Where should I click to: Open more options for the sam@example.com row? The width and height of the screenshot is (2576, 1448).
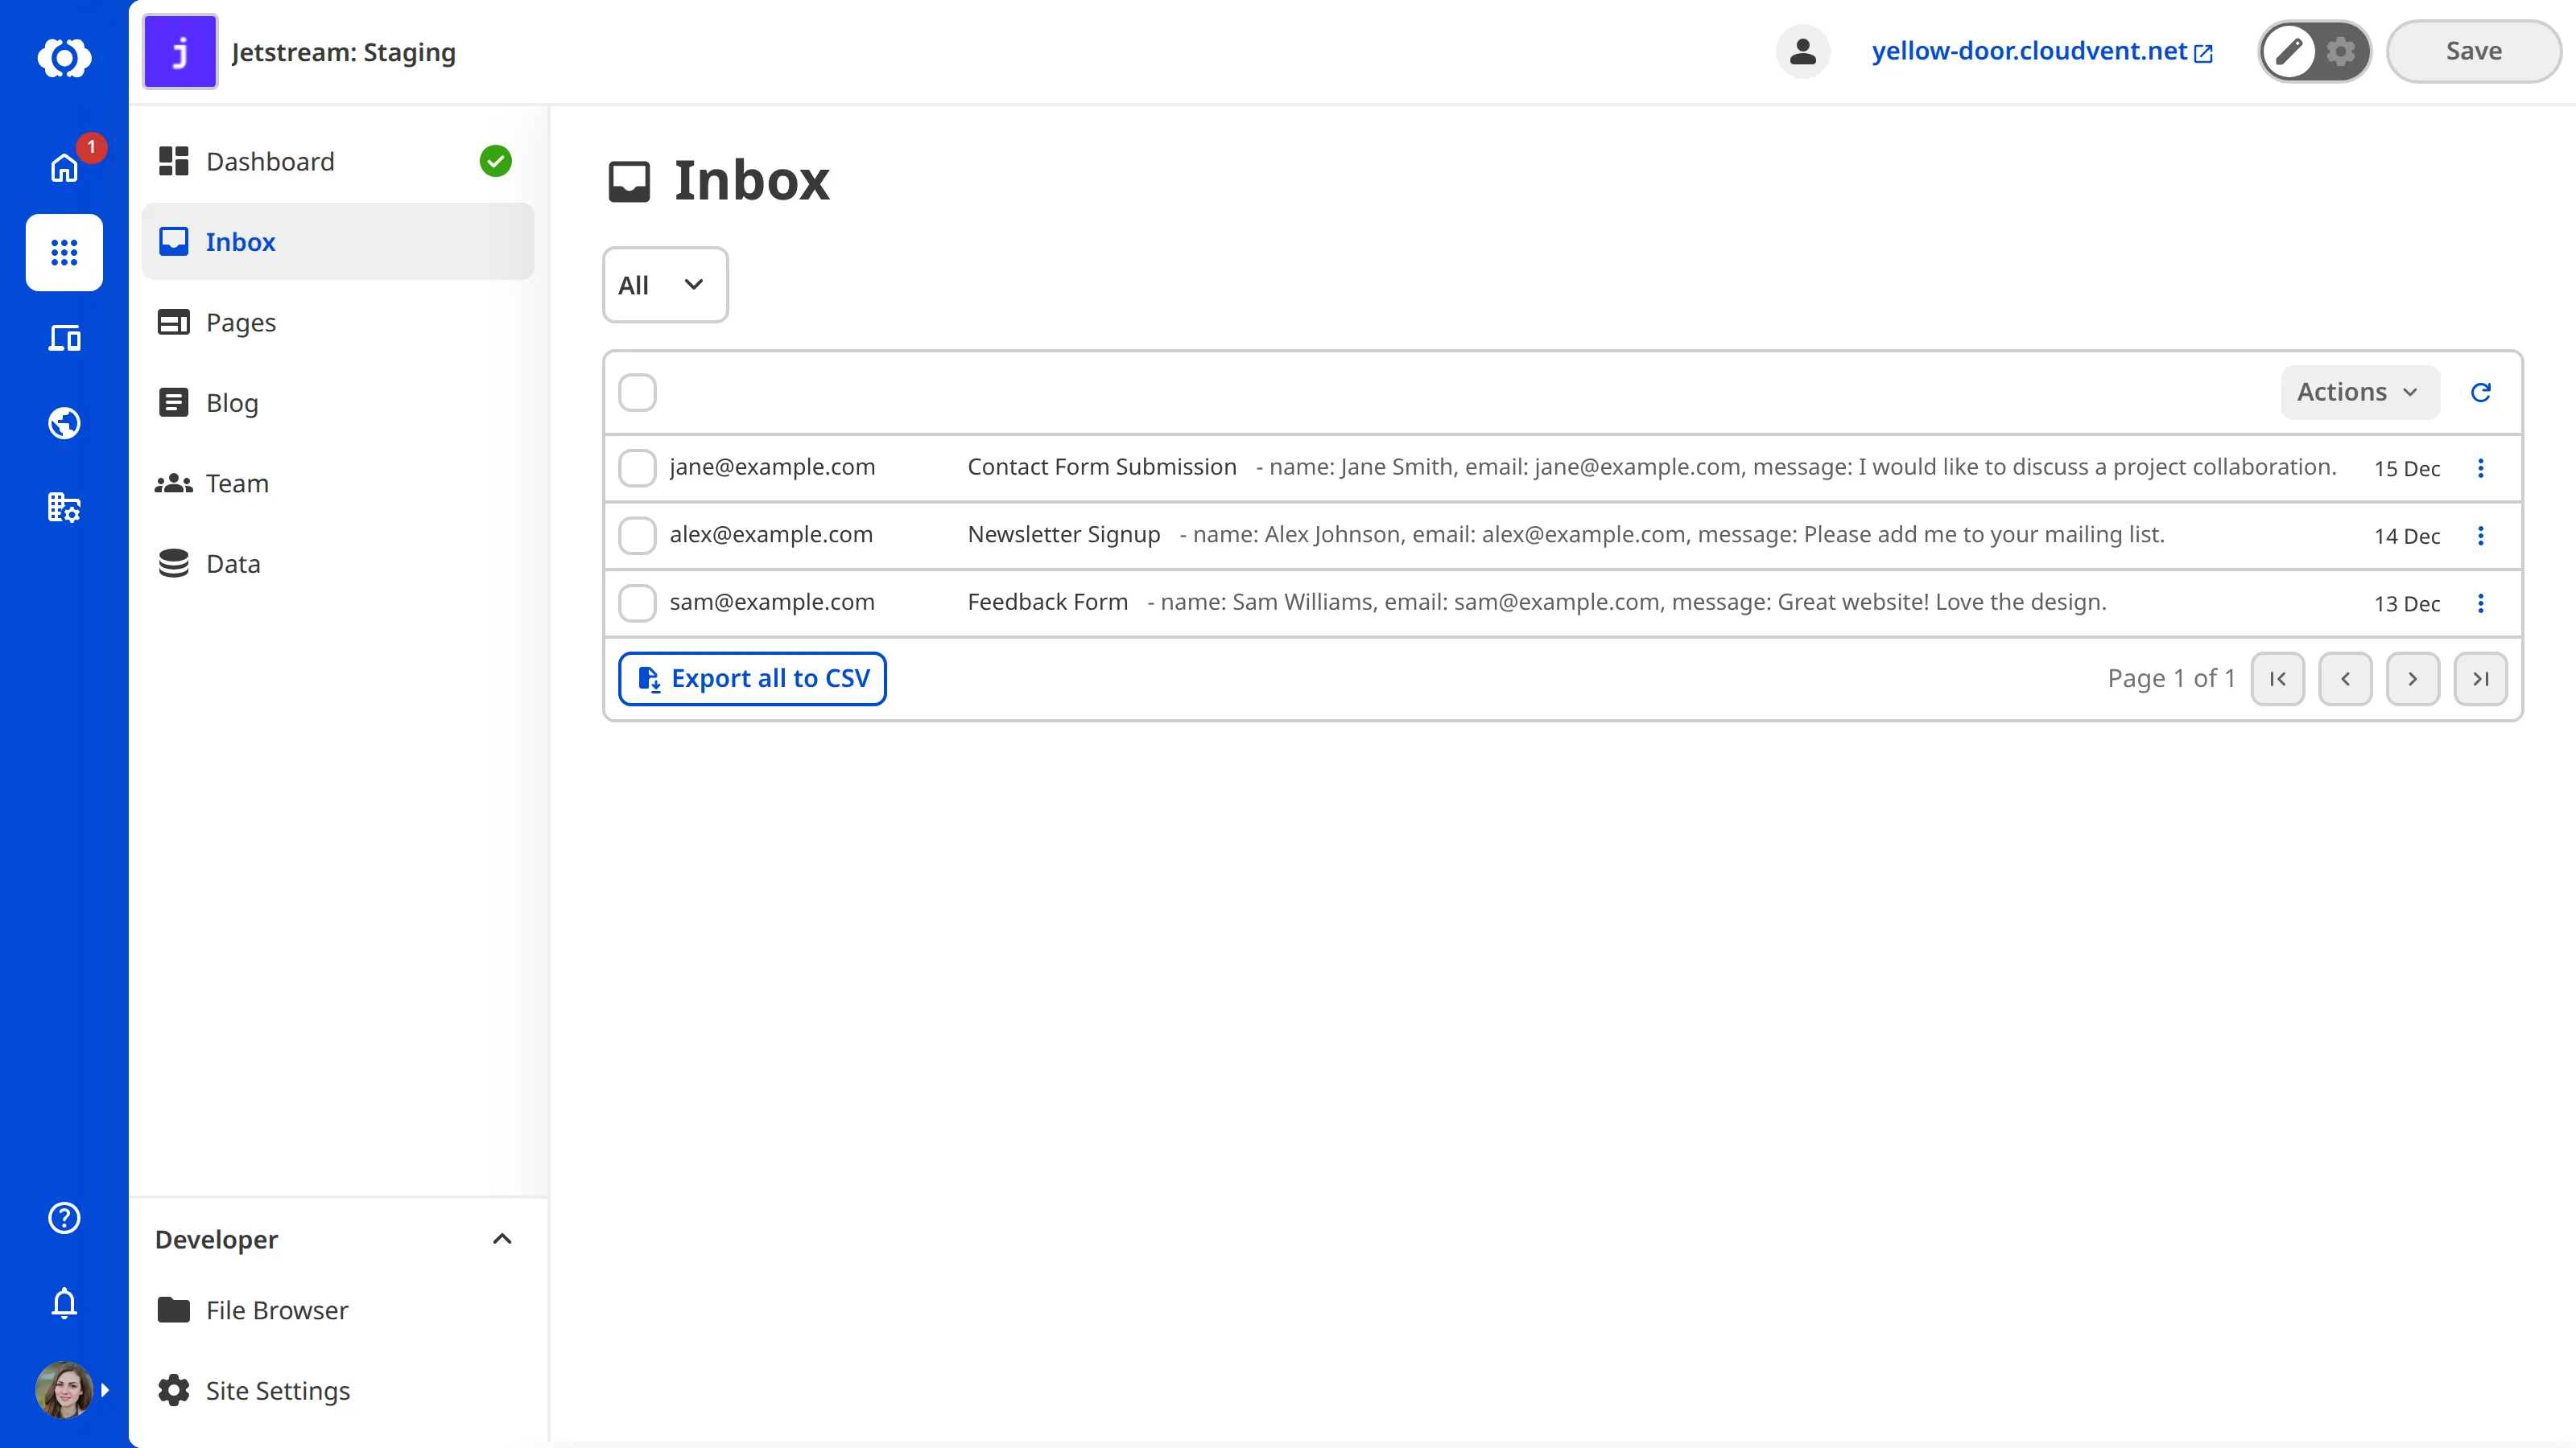[2481, 603]
